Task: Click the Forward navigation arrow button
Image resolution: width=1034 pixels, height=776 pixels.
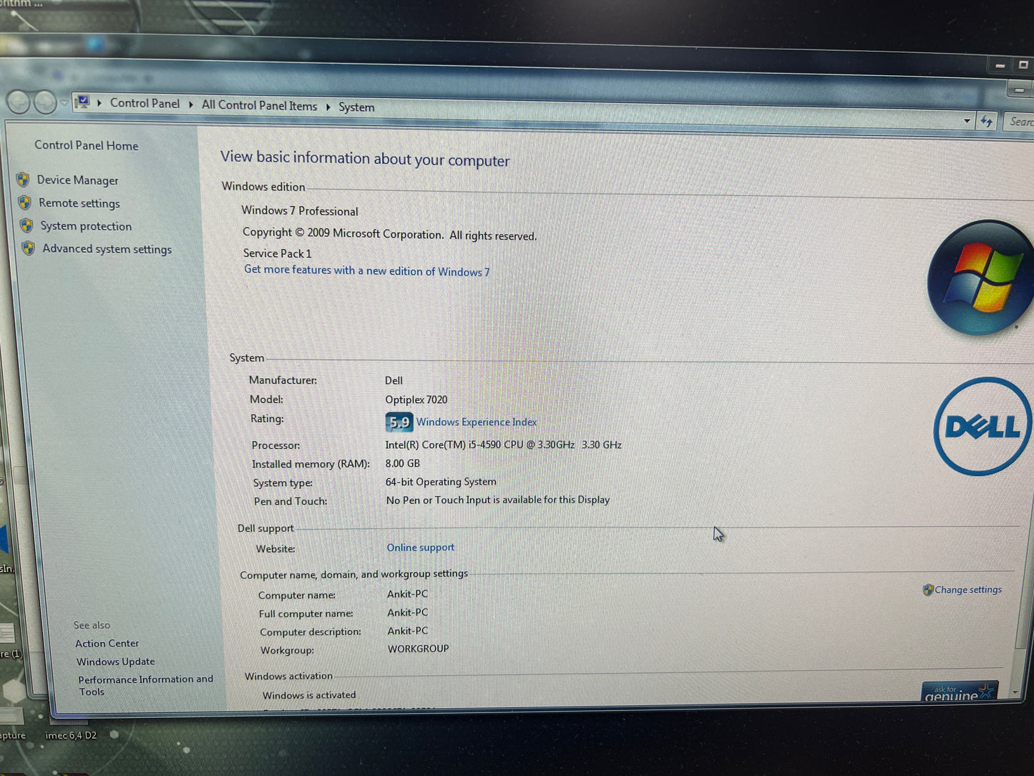Action: [45, 103]
